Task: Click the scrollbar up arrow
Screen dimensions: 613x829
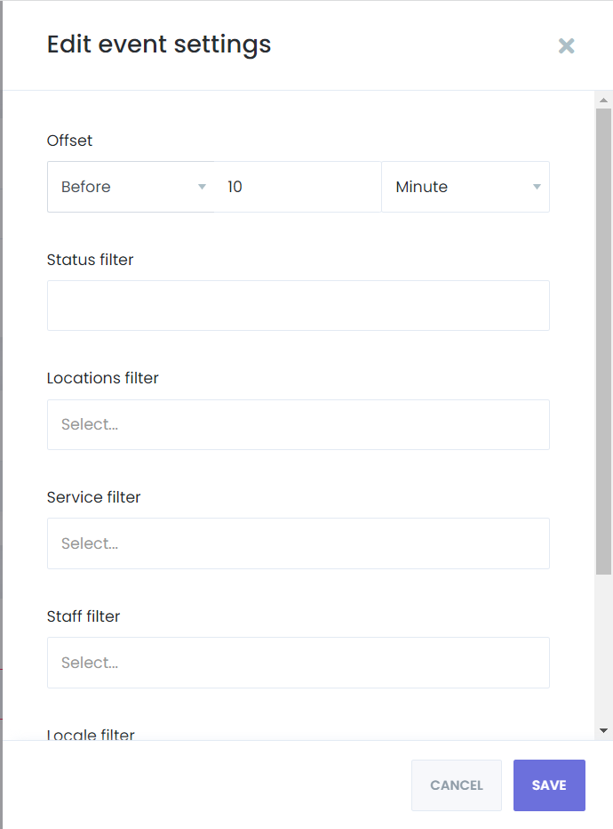Action: pos(603,100)
